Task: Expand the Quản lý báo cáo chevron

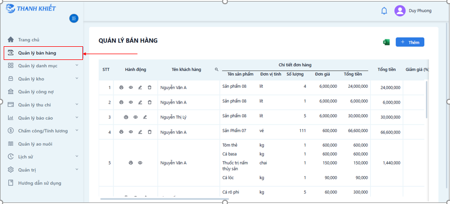Action: (x=77, y=117)
